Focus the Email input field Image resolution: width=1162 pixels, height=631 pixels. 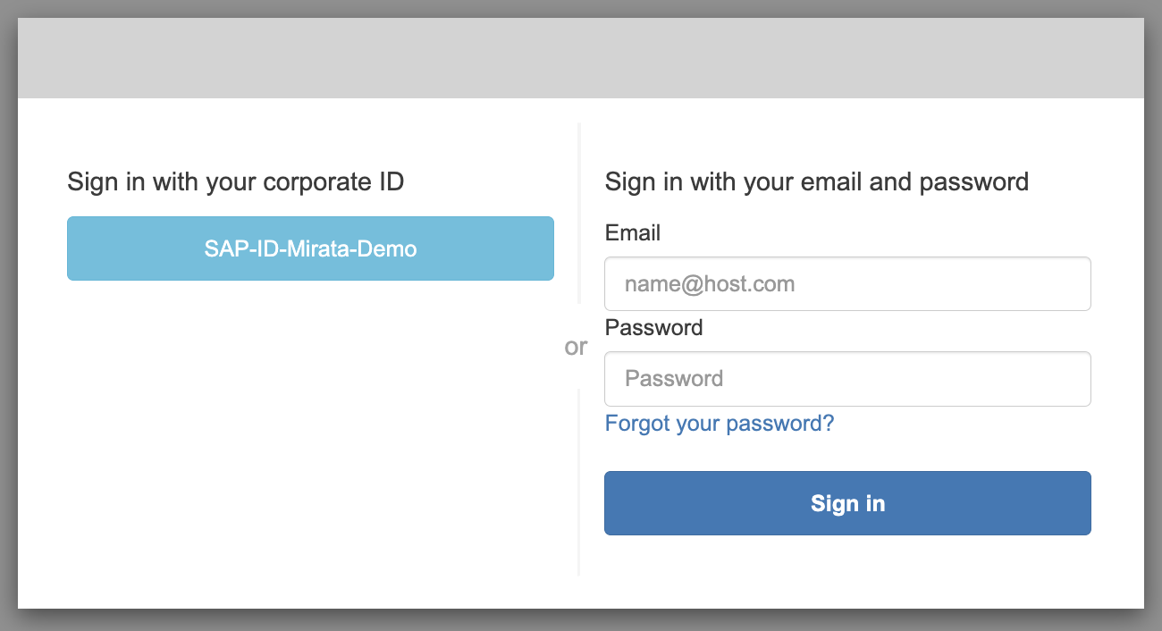(847, 284)
